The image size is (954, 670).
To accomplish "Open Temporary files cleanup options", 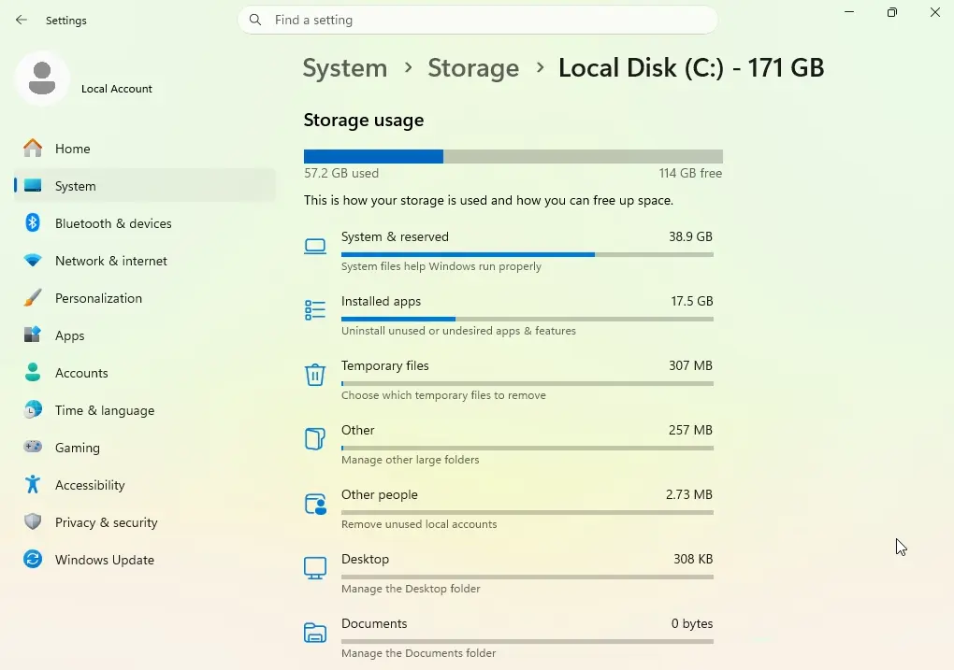I will point(509,380).
